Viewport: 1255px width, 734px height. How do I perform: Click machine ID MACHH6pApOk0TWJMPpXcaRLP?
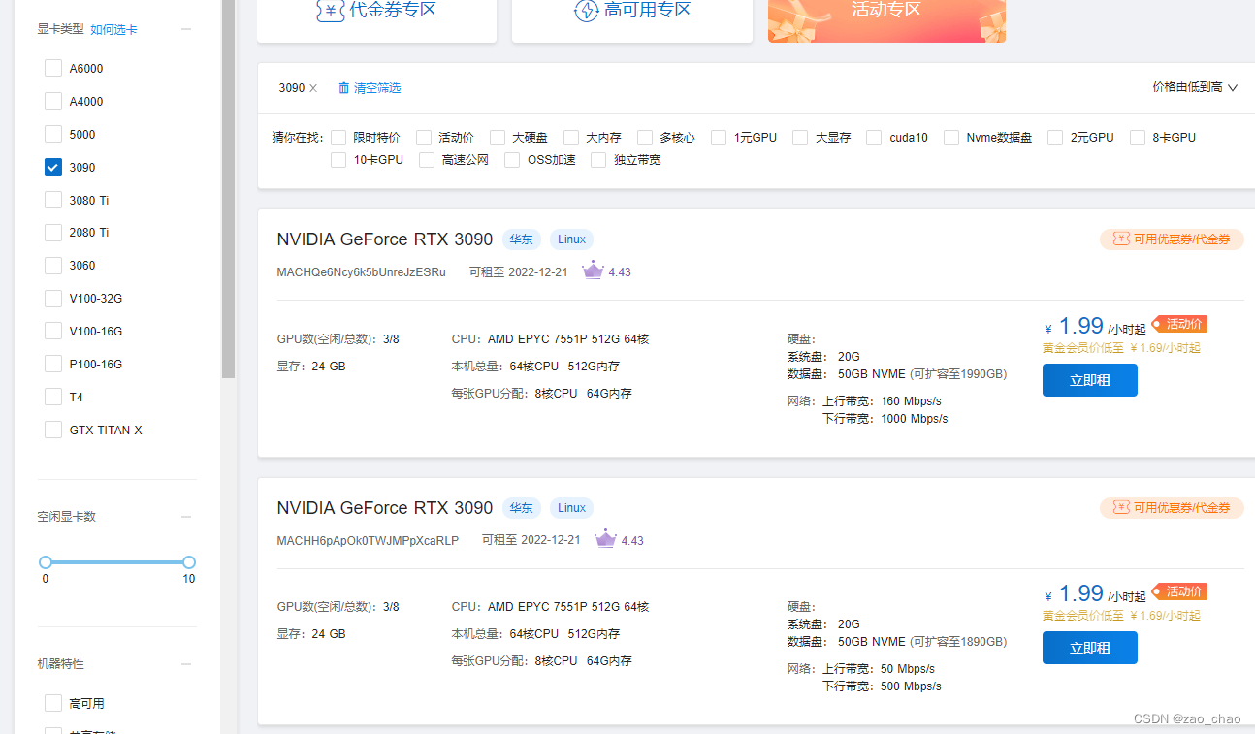(368, 540)
